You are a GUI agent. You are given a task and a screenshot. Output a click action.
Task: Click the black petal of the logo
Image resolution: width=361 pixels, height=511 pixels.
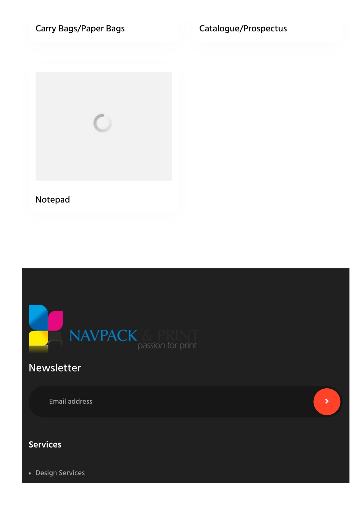(x=55, y=339)
